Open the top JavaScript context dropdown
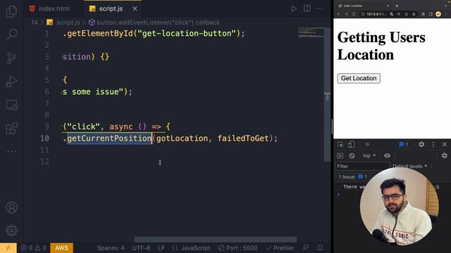Screen dimensions: 451x253 click(369, 156)
